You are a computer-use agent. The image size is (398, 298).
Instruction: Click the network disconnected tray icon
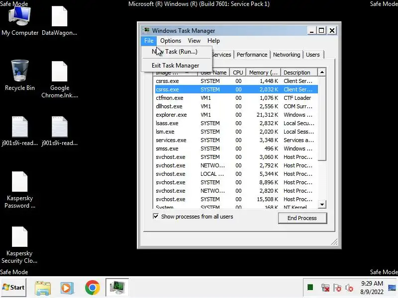(325, 288)
